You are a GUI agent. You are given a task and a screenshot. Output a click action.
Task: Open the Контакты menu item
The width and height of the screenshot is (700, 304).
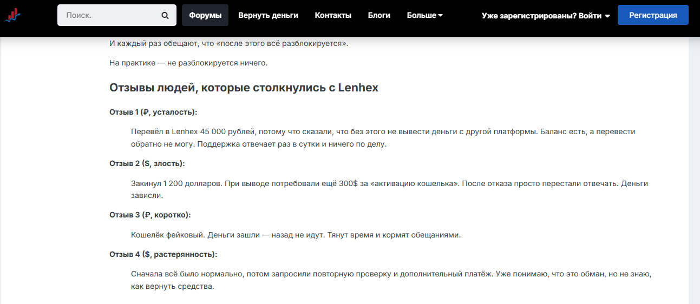coord(333,15)
